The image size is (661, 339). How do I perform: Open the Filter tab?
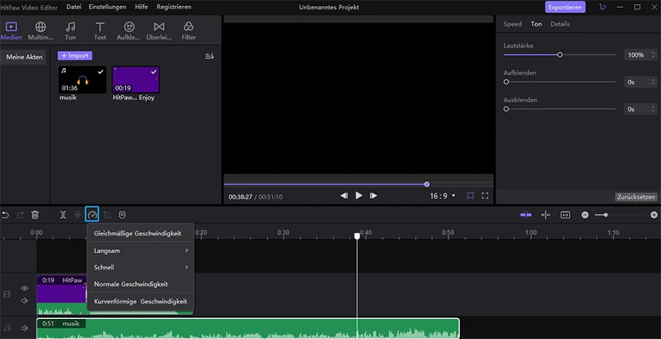pyautogui.click(x=189, y=32)
